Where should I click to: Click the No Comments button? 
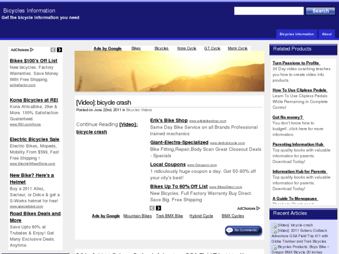pyautogui.click(x=243, y=230)
